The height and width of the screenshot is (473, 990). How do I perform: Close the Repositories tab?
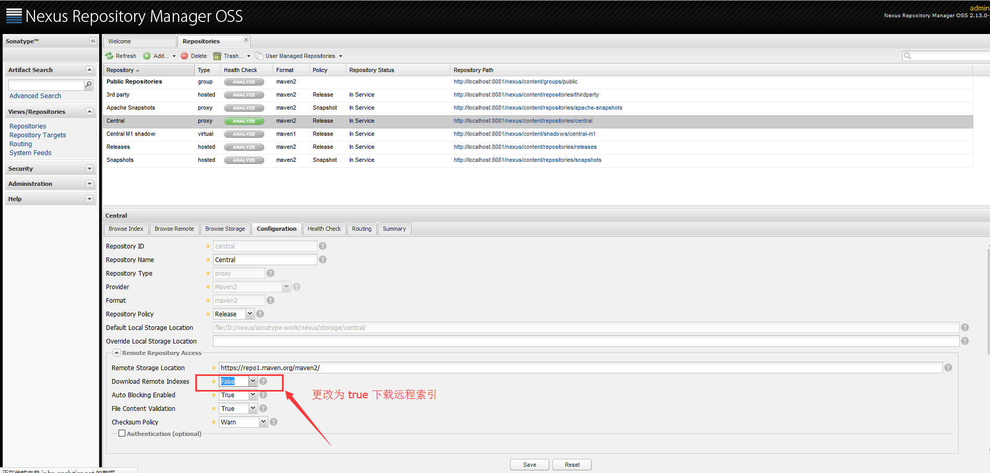(x=246, y=40)
